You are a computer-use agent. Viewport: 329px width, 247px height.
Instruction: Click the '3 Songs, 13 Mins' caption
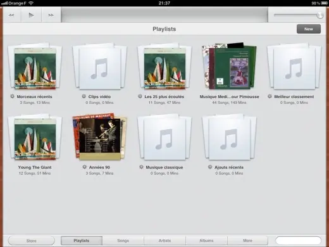tap(35, 103)
